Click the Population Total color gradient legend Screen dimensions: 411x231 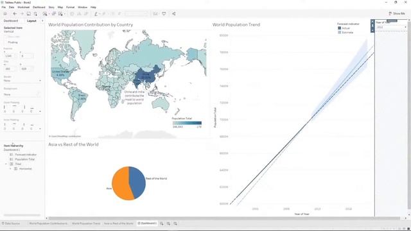click(187, 123)
